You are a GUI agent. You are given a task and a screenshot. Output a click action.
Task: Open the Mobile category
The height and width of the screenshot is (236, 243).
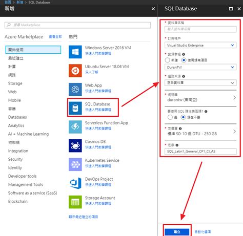(x=14, y=100)
